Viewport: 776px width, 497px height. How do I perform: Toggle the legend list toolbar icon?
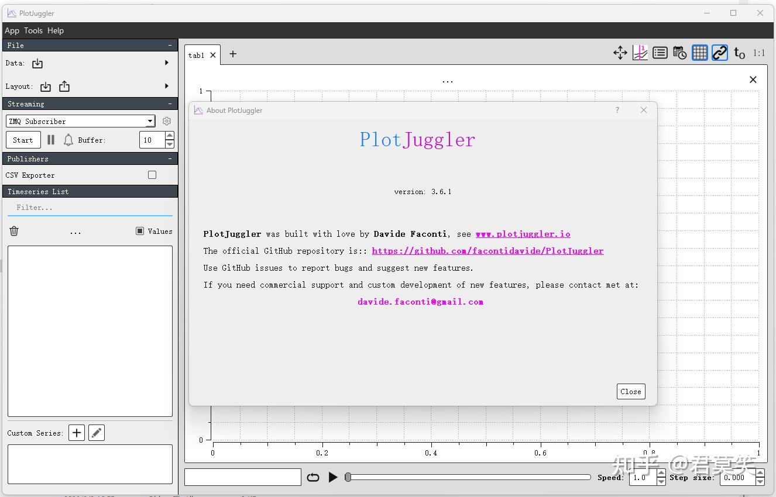click(660, 53)
